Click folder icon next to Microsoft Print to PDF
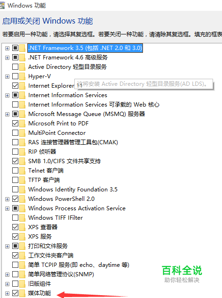This screenshot has width=222, height=298. click(x=22, y=124)
